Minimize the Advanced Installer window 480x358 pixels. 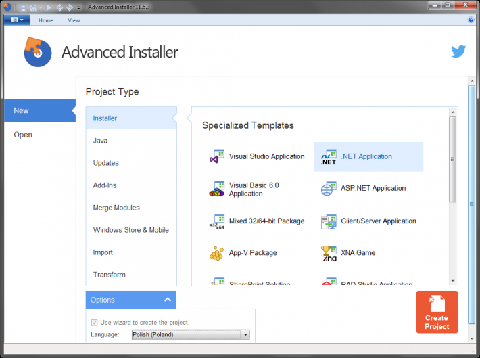(x=435, y=5)
